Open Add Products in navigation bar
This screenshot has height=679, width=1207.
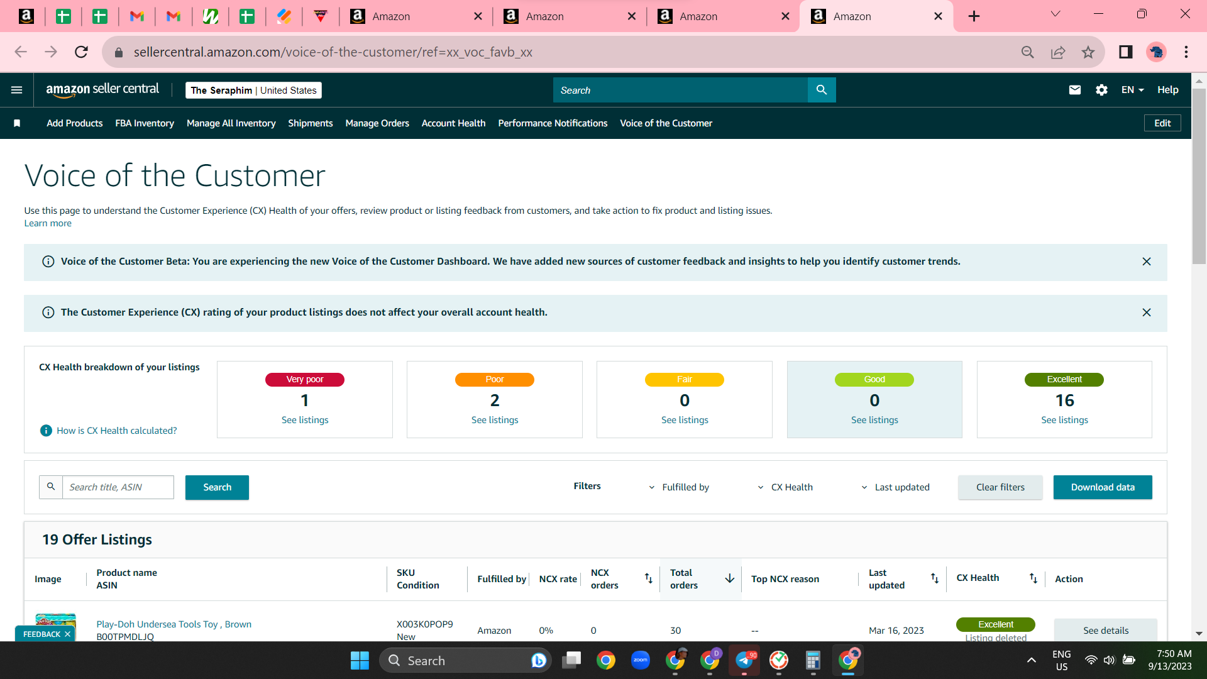(74, 123)
